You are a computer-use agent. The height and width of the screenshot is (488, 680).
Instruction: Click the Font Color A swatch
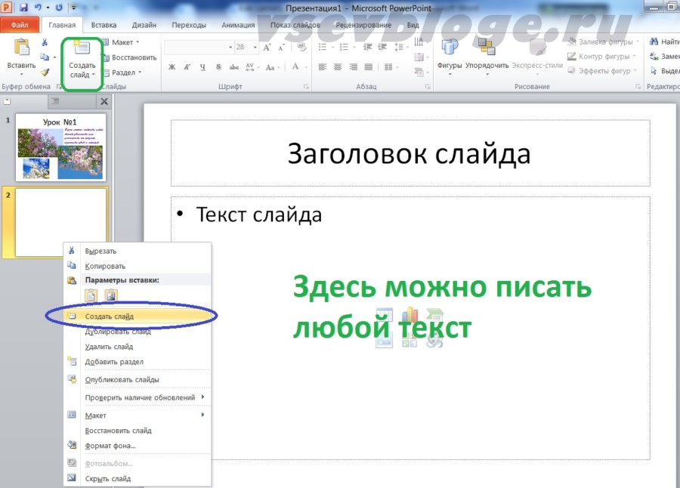295,66
